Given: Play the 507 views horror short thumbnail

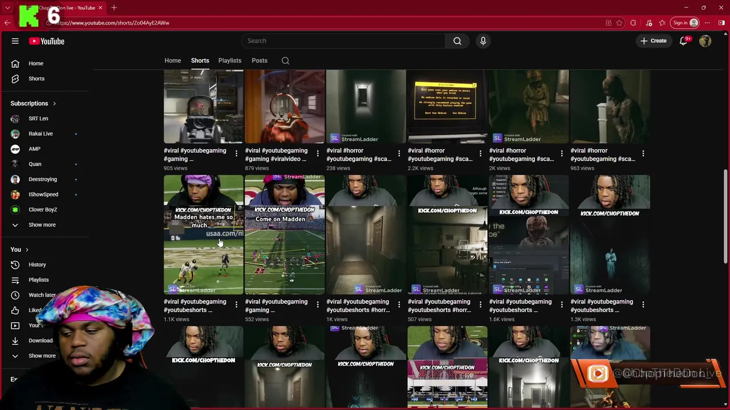Looking at the screenshot, I should (x=448, y=235).
